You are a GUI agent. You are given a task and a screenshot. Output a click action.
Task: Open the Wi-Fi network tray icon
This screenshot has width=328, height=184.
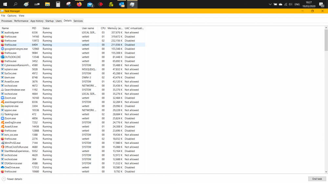(286, 4)
